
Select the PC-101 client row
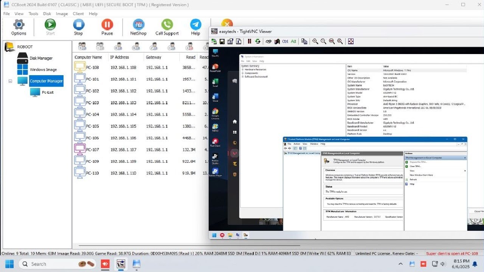[x=141, y=79]
